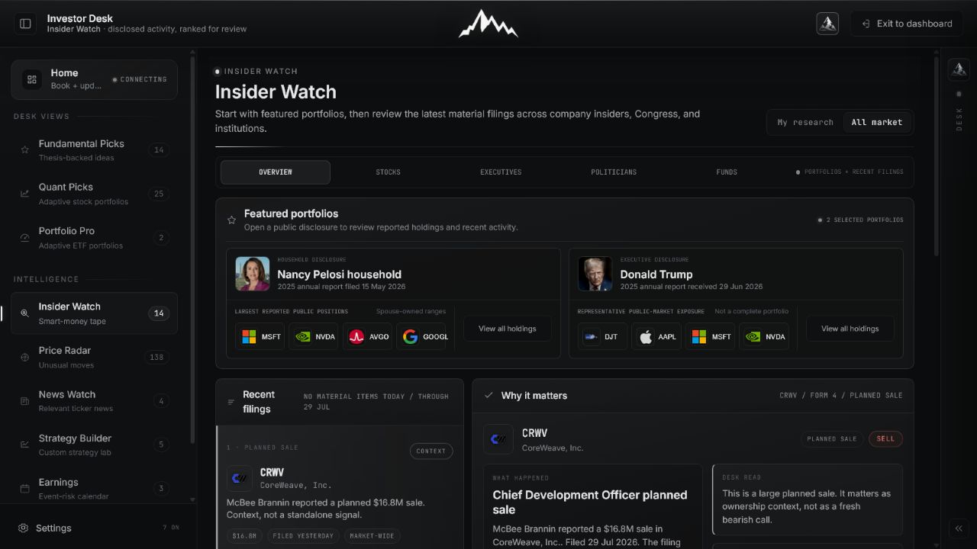The image size is (977, 549).
Task: Click the SELL badge
Action: click(x=885, y=439)
